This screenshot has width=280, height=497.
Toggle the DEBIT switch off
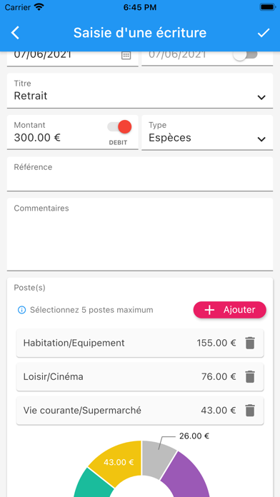tap(119, 127)
